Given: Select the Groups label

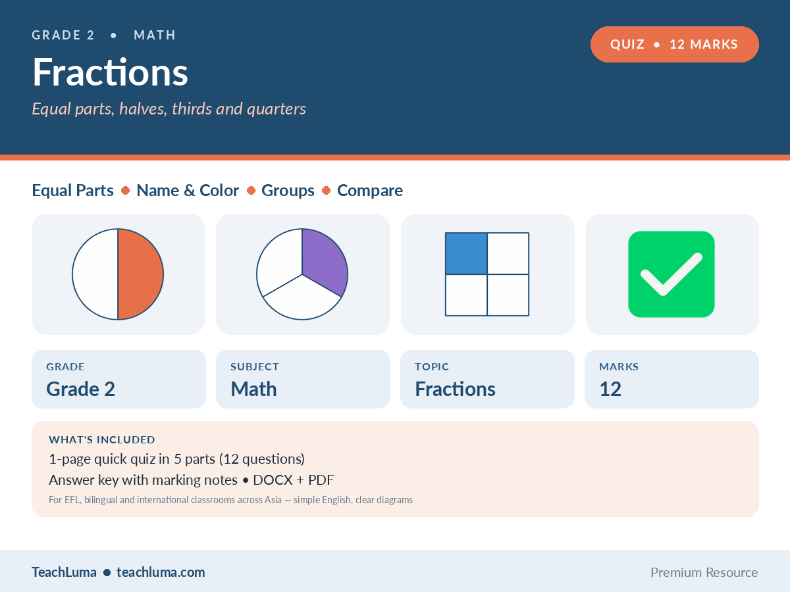Looking at the screenshot, I should tap(288, 191).
